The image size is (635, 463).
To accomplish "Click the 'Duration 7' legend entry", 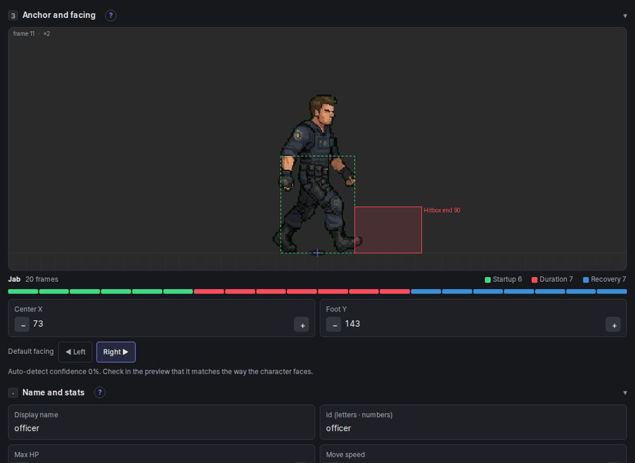I will 552,279.
